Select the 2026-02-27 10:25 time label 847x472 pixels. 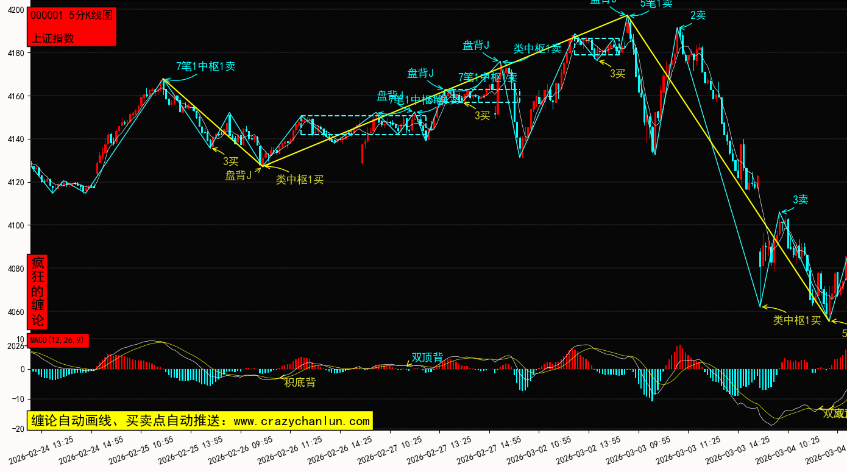coord(391,449)
